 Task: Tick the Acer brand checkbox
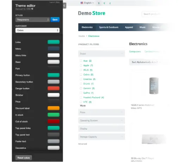[x=81, y=61]
